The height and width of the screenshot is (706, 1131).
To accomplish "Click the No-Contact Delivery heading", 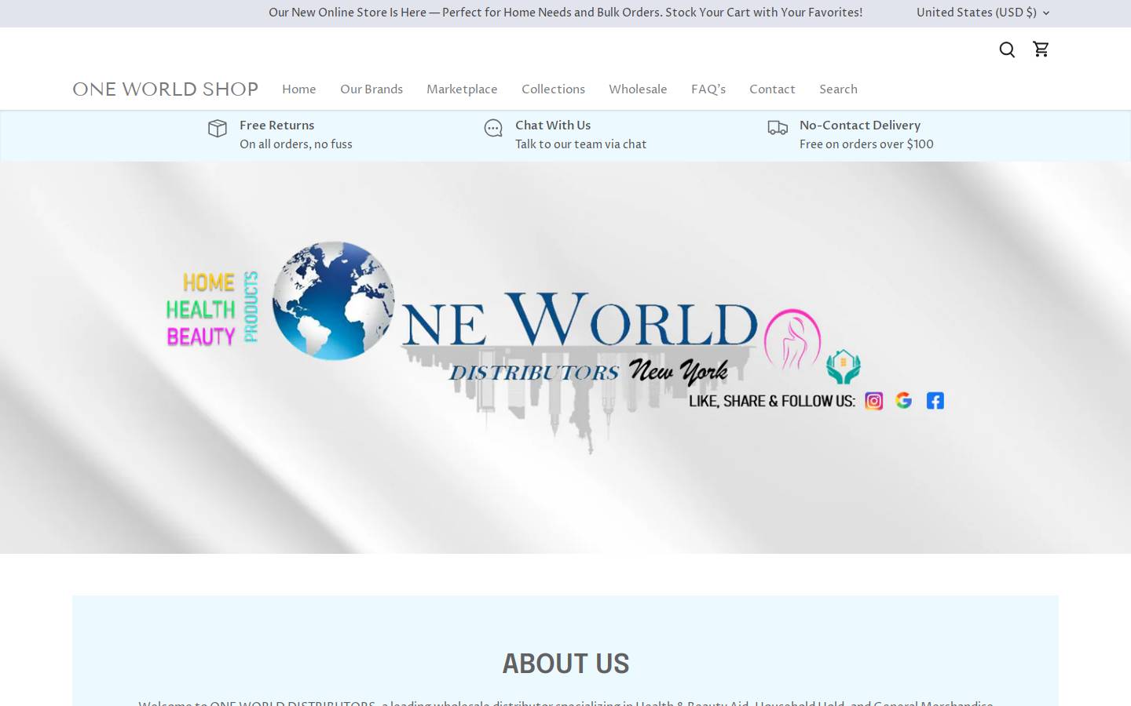I will coord(860,126).
